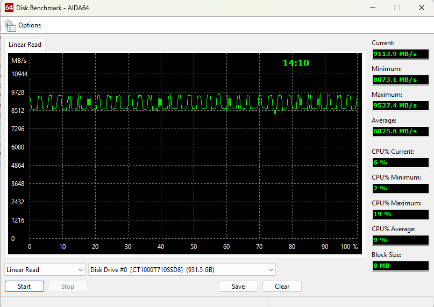The width and height of the screenshot is (434, 307).
Task: Open the Disk Drive #0 selection dropdown
Action: click(182, 270)
